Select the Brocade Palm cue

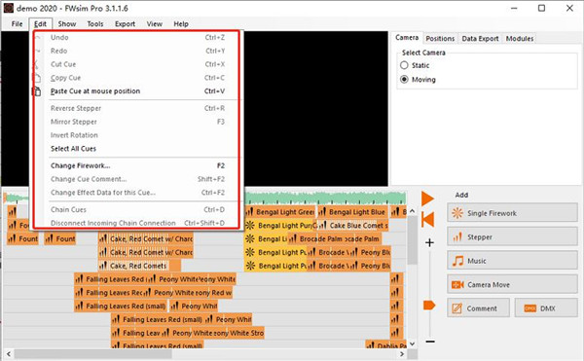tap(334, 239)
